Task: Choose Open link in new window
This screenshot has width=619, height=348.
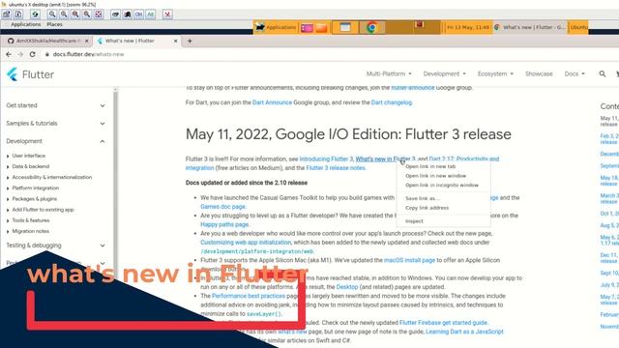Action: (x=443, y=176)
